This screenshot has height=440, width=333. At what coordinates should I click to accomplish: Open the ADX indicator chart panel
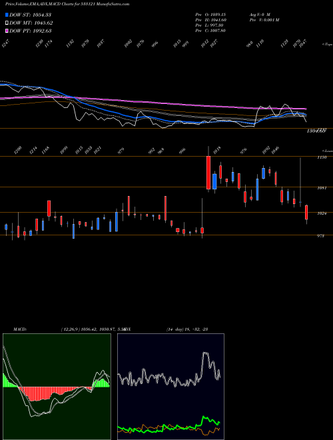pos(170,387)
